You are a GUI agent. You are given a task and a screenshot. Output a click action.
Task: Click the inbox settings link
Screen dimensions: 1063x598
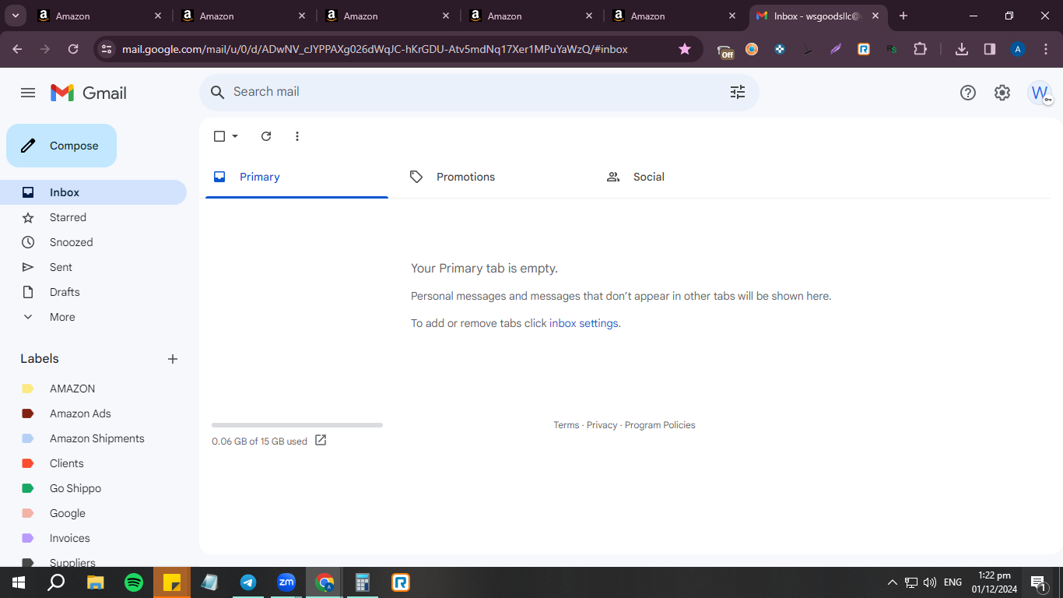584,323
